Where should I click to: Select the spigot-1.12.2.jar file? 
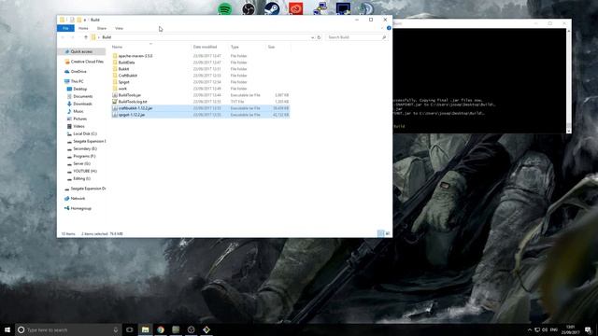click(x=131, y=115)
